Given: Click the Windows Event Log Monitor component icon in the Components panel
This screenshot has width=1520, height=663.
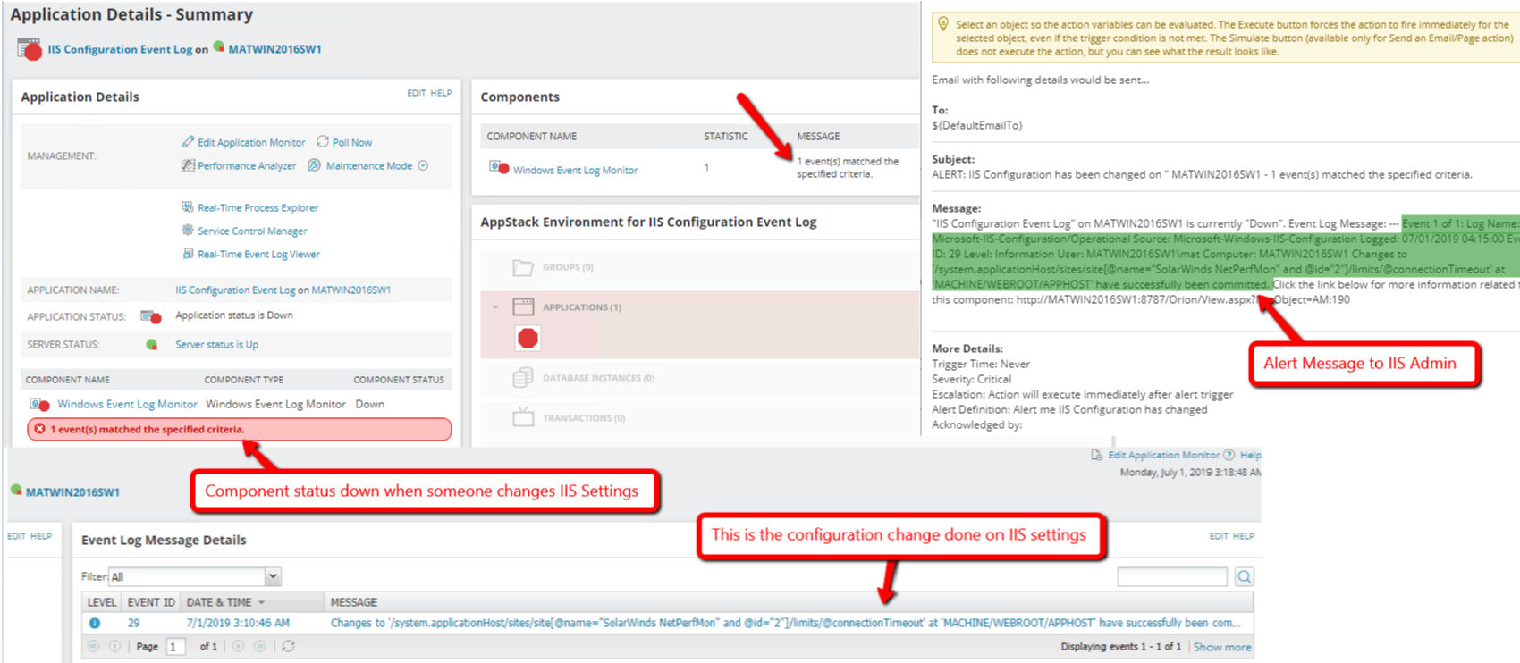Looking at the screenshot, I should pyautogui.click(x=499, y=167).
